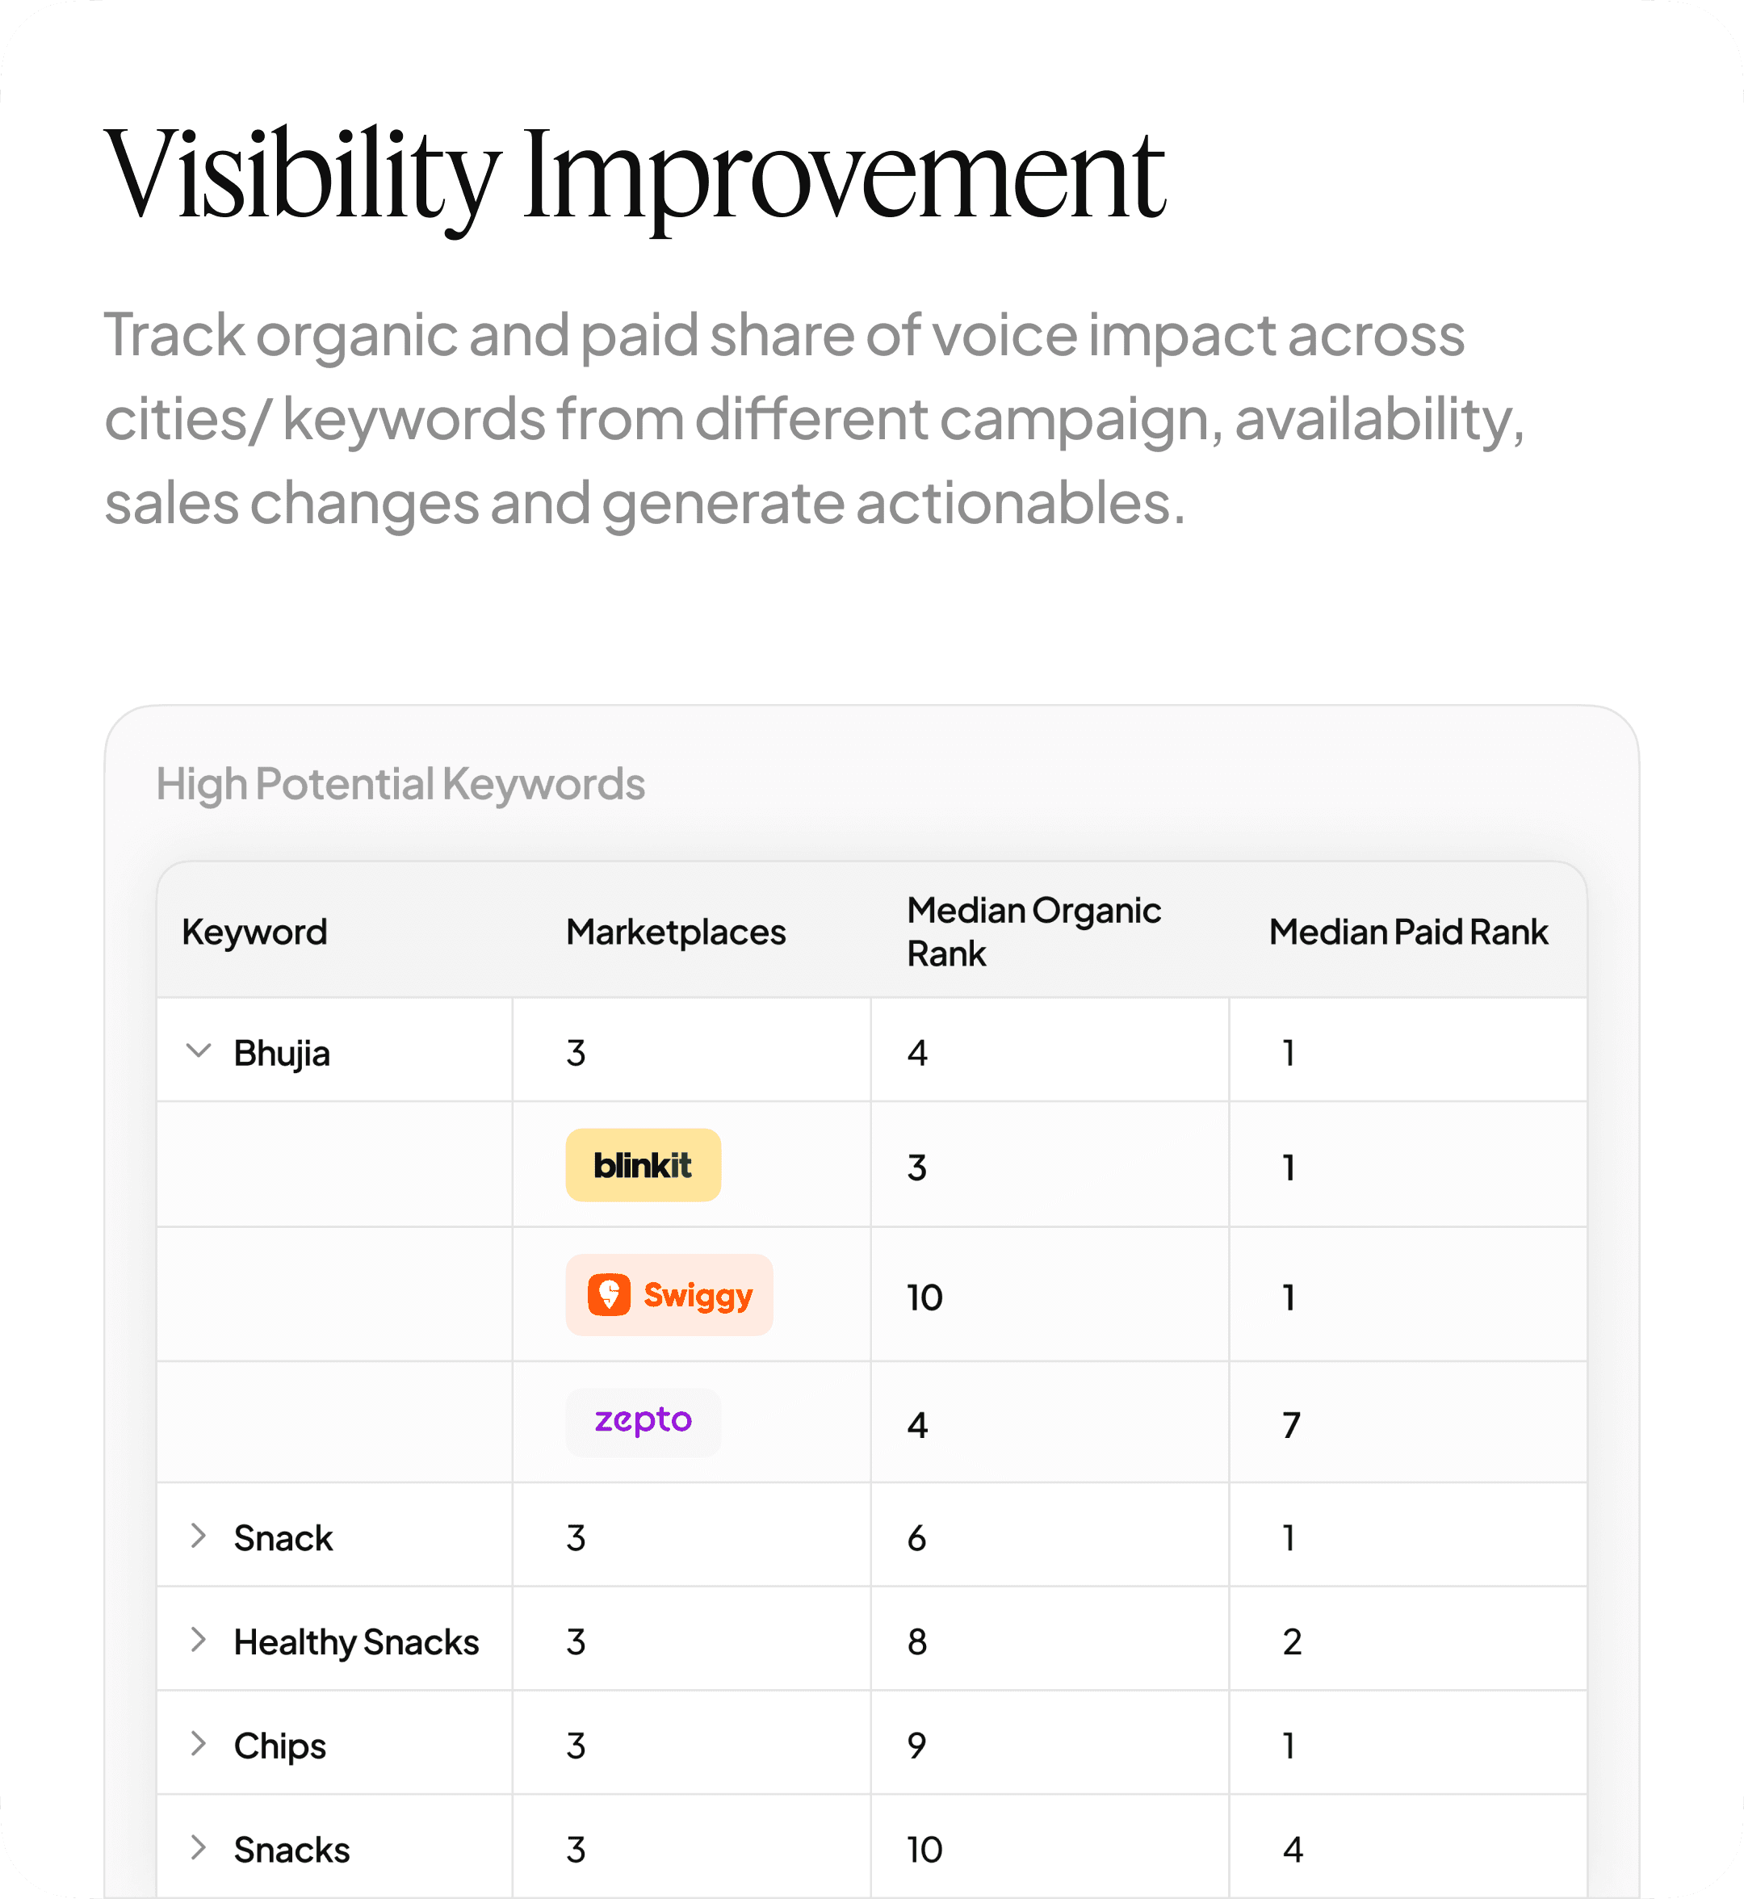Click the blinkit marketplace badge
The height and width of the screenshot is (1899, 1744).
[x=643, y=1165]
